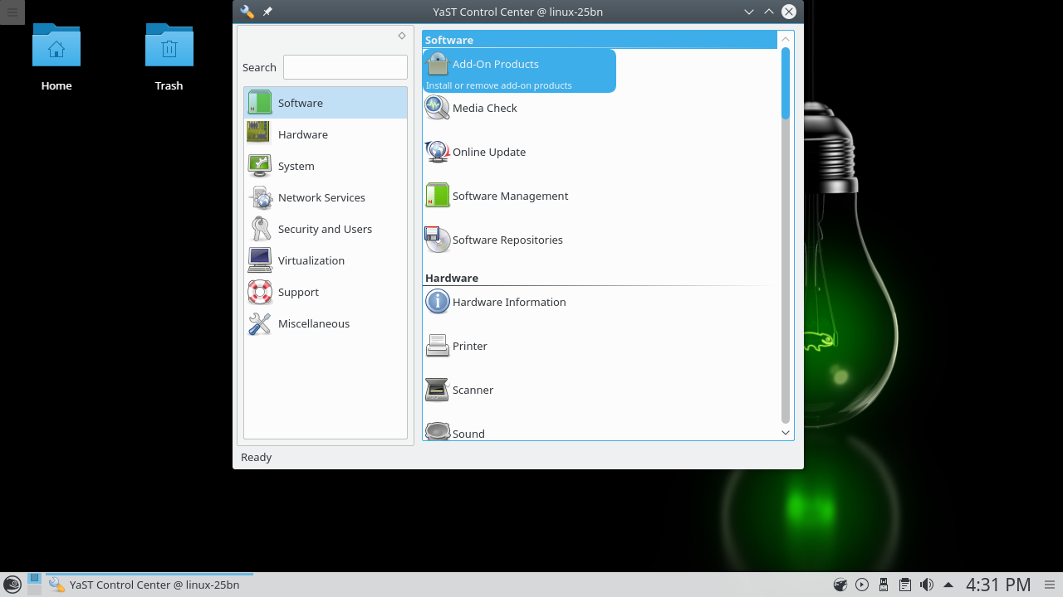Image resolution: width=1063 pixels, height=597 pixels.
Task: Open Software Management module
Action: [509, 196]
